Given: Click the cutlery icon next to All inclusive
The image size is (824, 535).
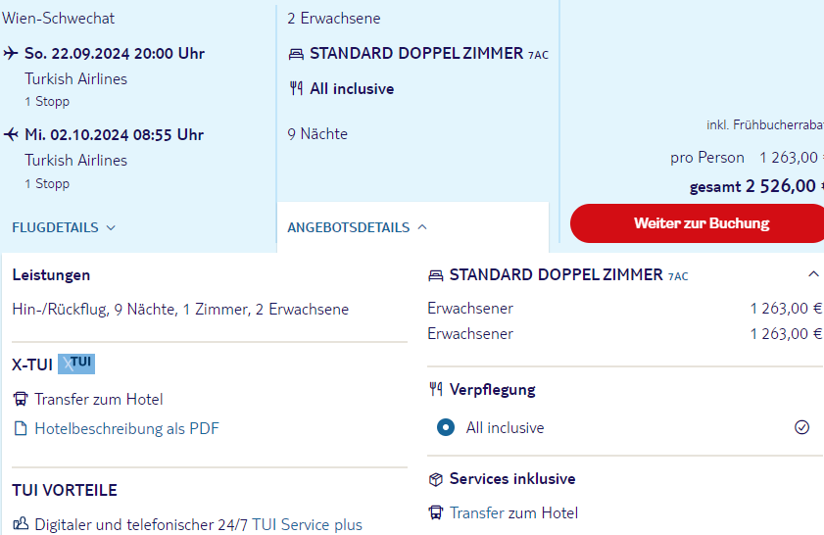Looking at the screenshot, I should pos(296,88).
